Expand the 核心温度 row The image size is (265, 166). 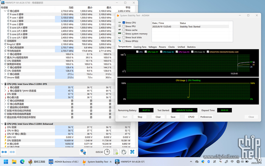[5, 87]
